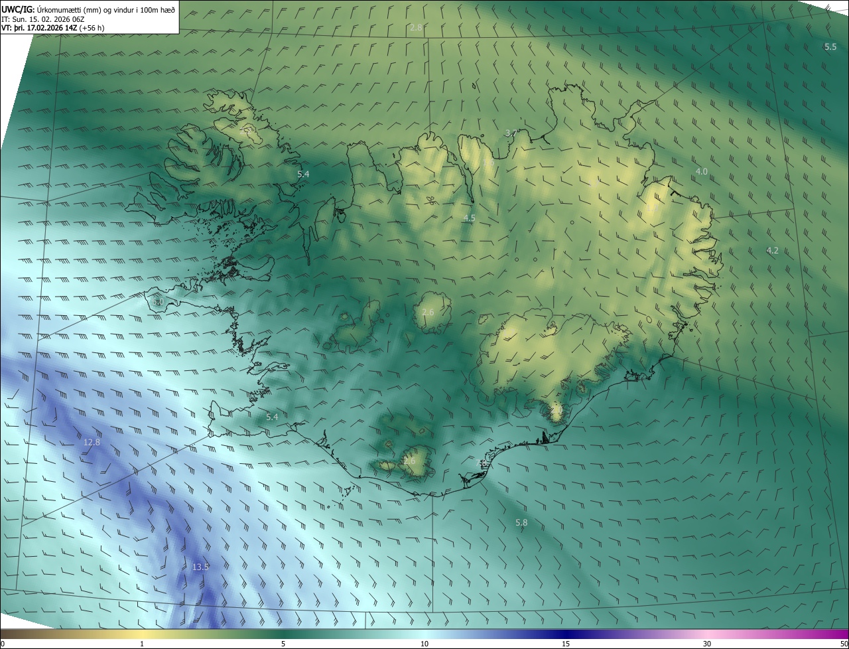Click the valid time line 'VT: Þri. 17.02.2026 14Z (+56 h)'
The width and height of the screenshot is (849, 649).
pos(52,28)
